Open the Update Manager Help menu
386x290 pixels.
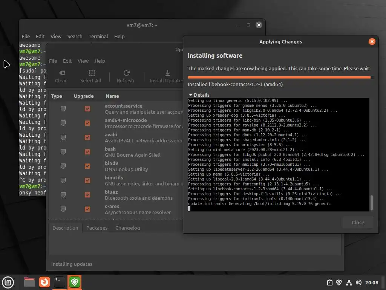point(100,61)
